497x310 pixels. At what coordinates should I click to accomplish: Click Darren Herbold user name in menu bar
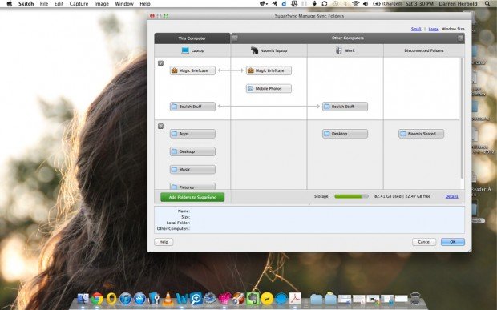pyautogui.click(x=458, y=4)
